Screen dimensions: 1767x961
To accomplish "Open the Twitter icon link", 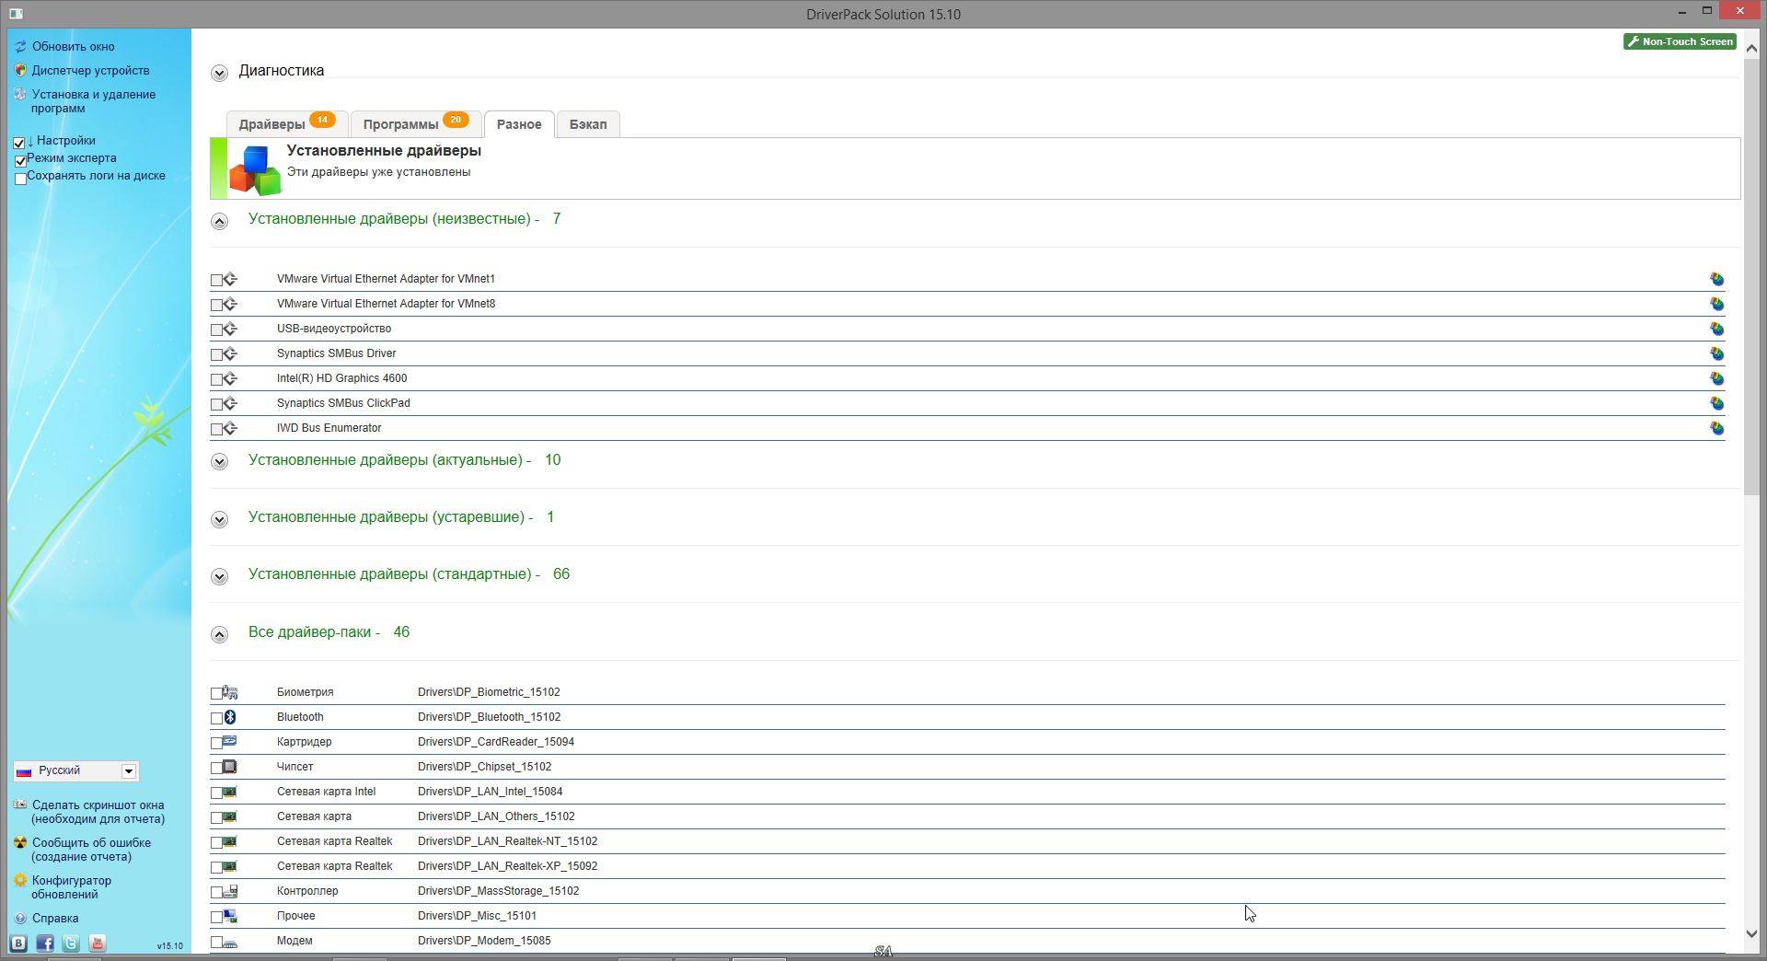I will pyautogui.click(x=71, y=944).
